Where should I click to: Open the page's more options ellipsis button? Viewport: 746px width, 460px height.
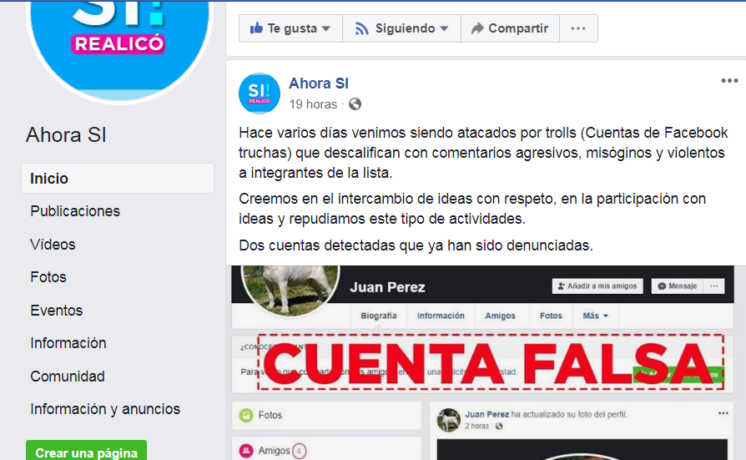coord(578,28)
